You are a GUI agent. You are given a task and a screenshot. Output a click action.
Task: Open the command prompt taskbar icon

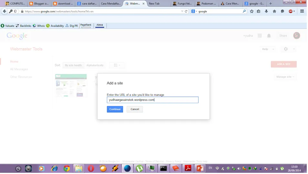(x=163, y=169)
